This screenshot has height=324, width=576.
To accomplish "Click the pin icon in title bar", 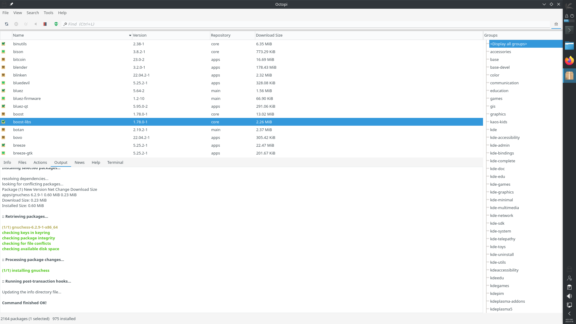I will point(11,4).
